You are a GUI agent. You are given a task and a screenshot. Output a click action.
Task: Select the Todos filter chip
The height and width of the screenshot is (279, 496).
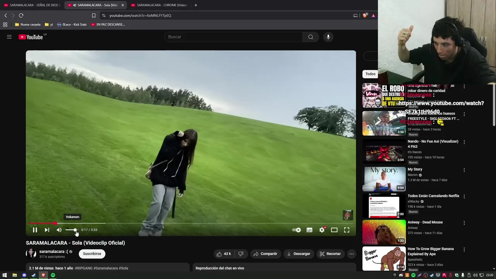point(370,74)
